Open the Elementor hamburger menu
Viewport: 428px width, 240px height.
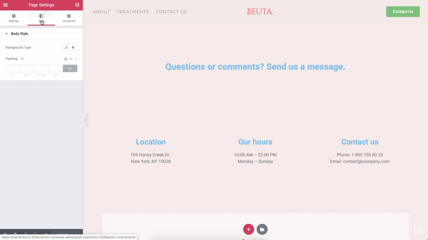5,5
